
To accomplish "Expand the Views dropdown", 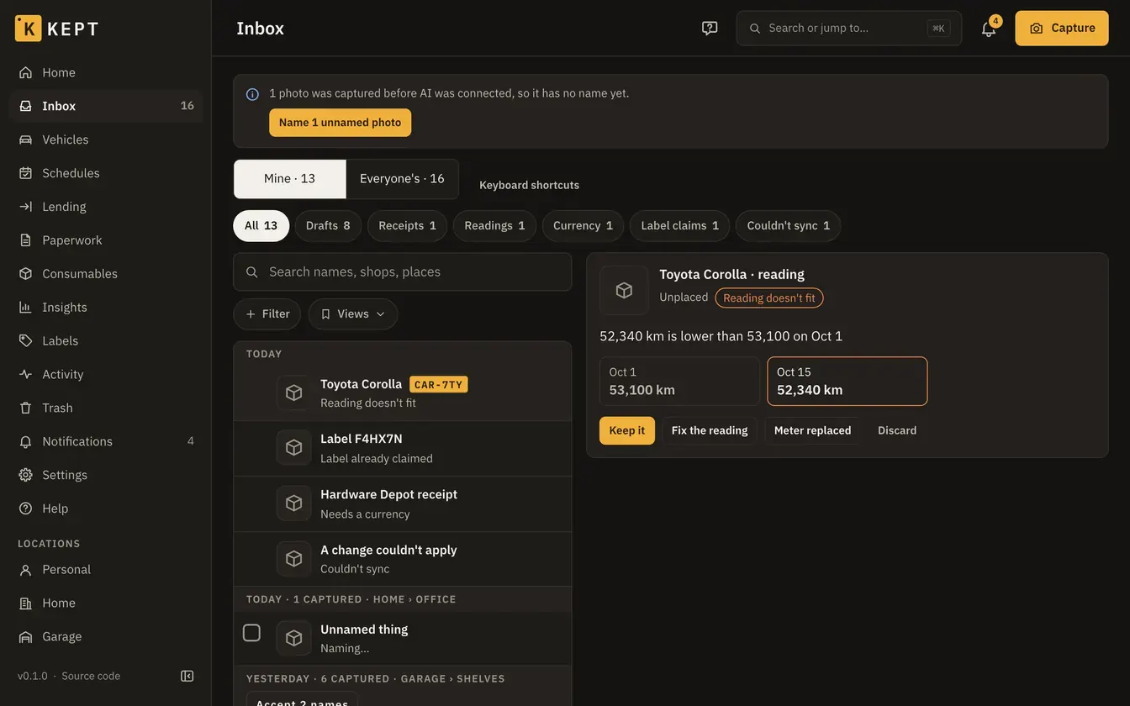I will pos(353,314).
